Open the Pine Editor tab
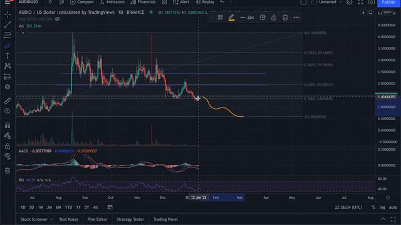 (97, 219)
